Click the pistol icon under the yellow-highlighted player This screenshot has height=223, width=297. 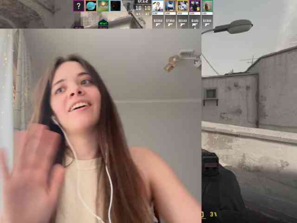(182, 25)
